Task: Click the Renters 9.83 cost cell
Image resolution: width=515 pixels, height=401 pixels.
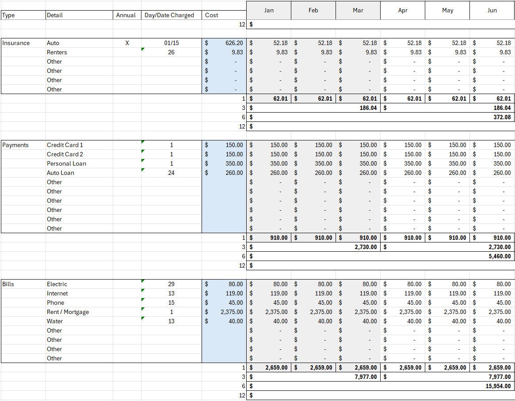Action: coord(224,52)
